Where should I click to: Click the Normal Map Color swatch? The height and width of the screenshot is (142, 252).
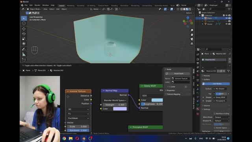[x=120, y=109]
